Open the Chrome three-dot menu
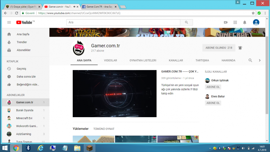This screenshot has height=152, width=270. tap(265, 13)
